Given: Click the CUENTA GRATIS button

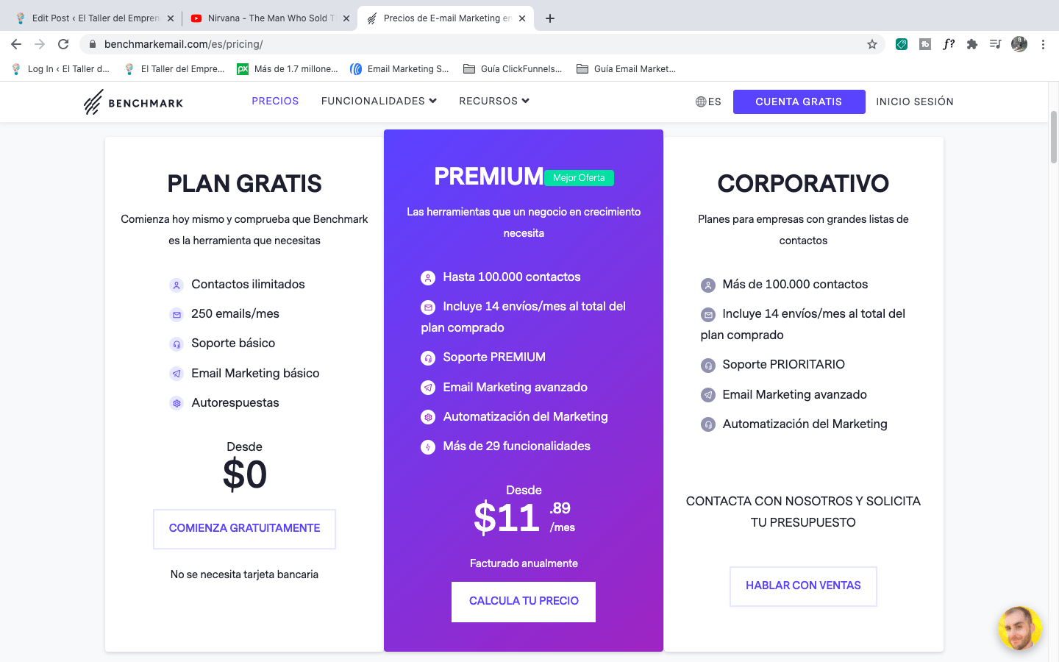Looking at the screenshot, I should pos(799,102).
